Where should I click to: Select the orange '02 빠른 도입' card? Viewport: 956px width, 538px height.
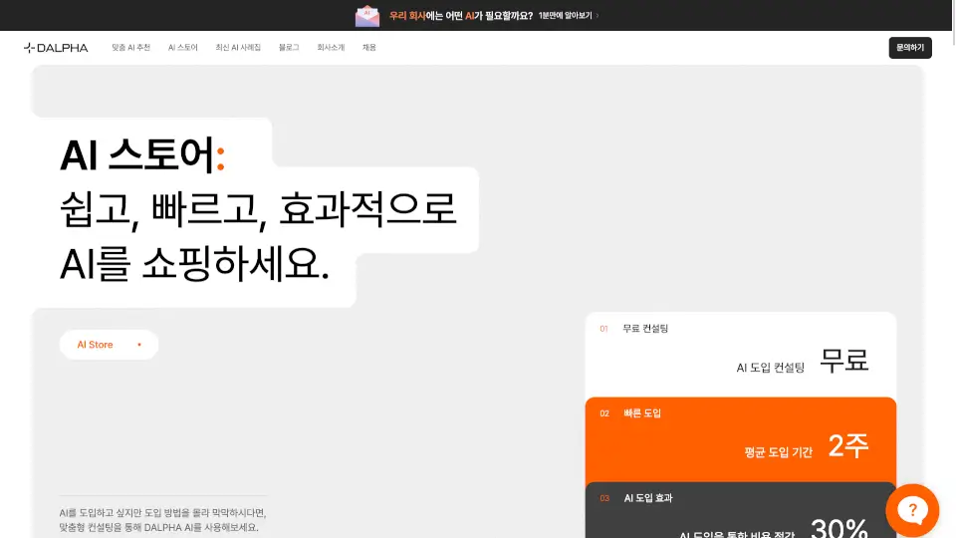(740, 439)
